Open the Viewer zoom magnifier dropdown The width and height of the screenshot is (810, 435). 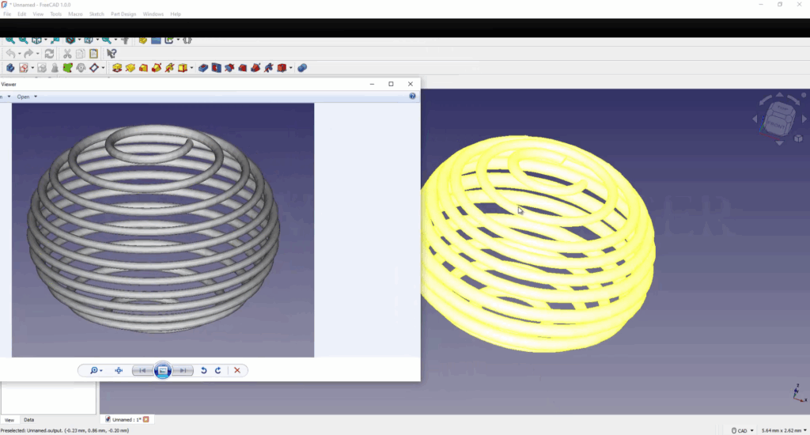pyautogui.click(x=95, y=370)
